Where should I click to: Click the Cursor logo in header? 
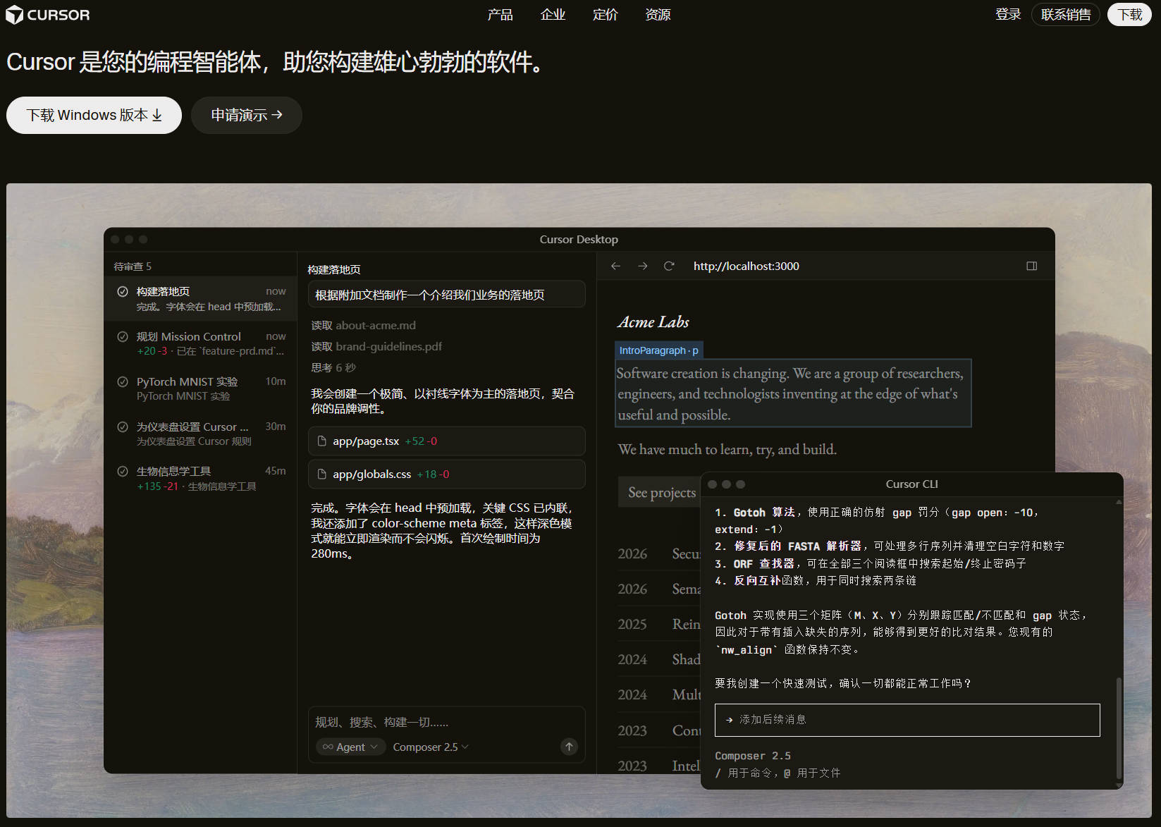[48, 15]
